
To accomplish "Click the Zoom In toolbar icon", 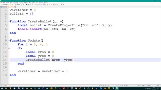I will coord(31,4).
